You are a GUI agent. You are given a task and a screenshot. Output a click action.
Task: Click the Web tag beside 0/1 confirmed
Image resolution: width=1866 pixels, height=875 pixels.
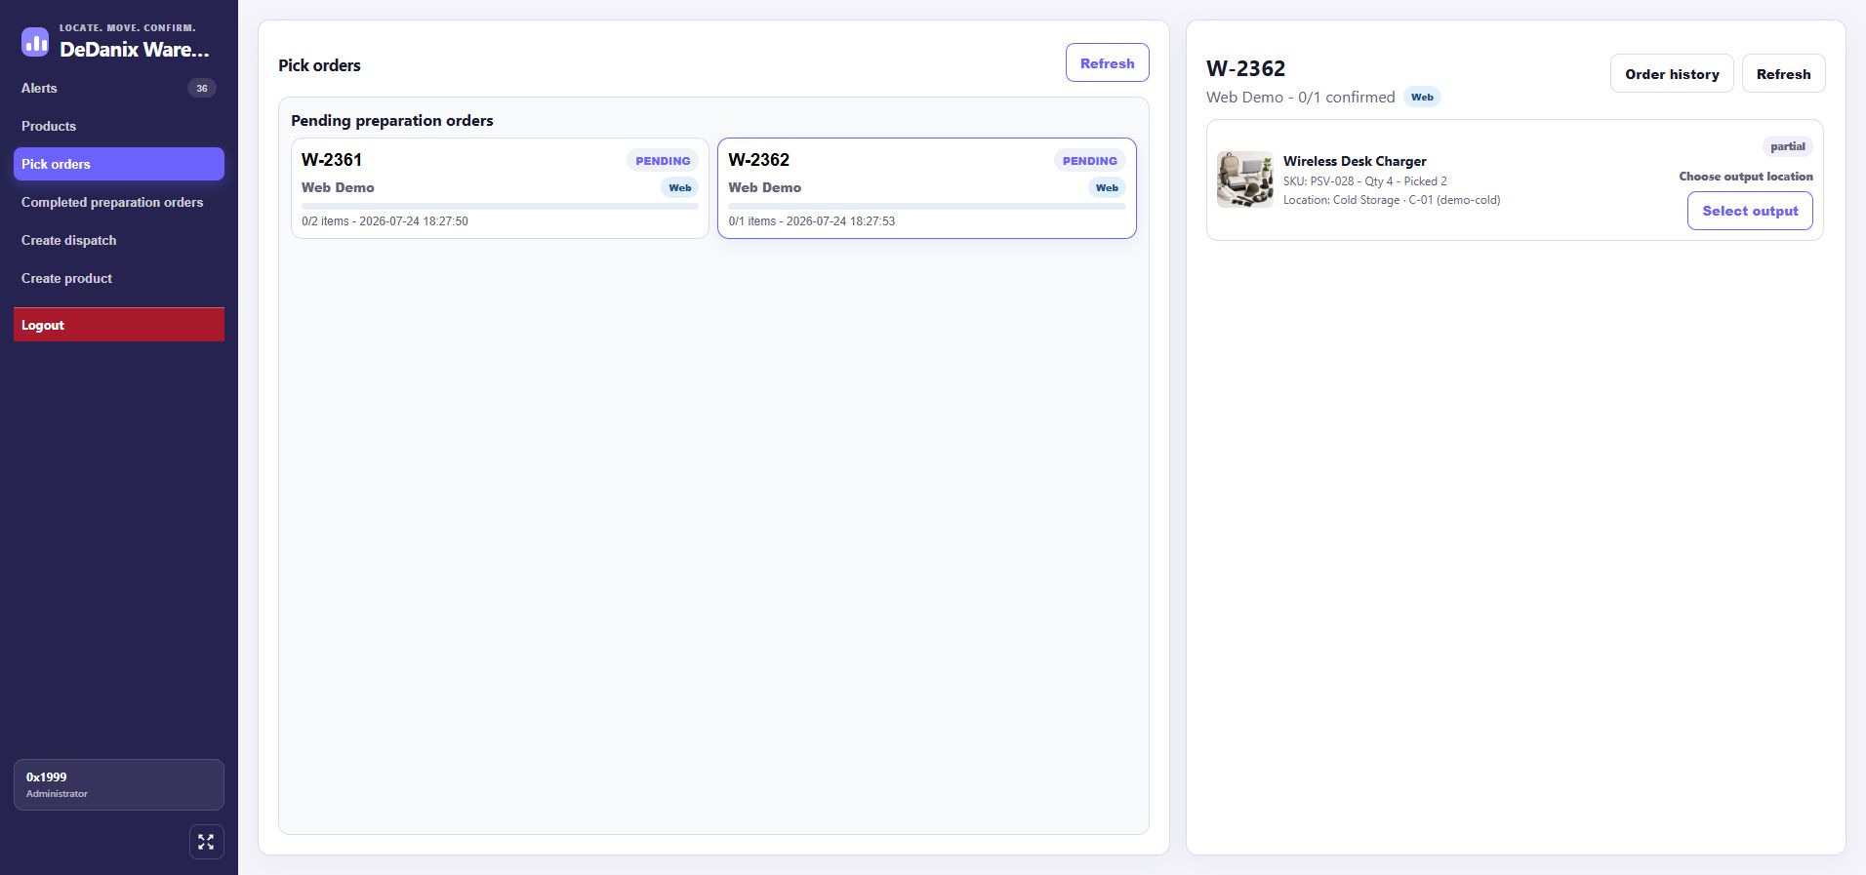point(1422,97)
